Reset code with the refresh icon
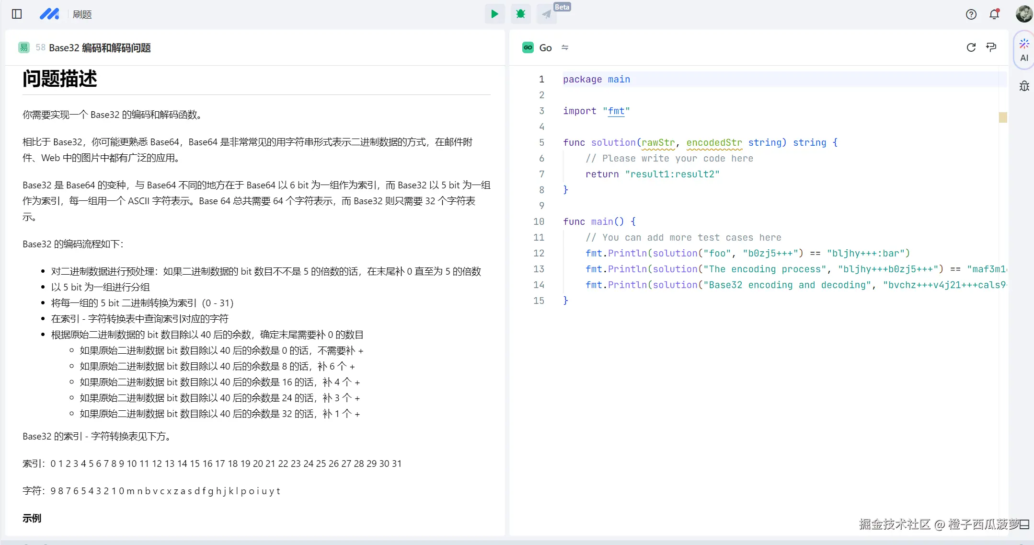This screenshot has height=545, width=1034. (971, 47)
